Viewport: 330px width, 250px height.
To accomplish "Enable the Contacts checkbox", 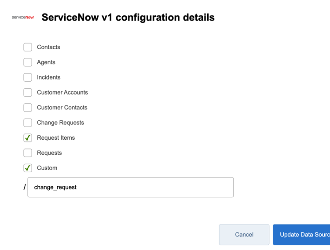I will point(28,47).
